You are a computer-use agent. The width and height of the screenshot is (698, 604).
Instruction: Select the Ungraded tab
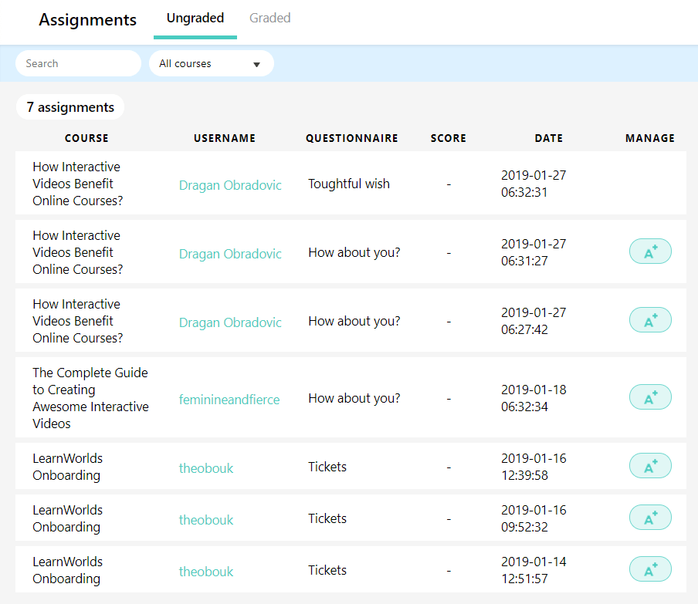click(195, 18)
